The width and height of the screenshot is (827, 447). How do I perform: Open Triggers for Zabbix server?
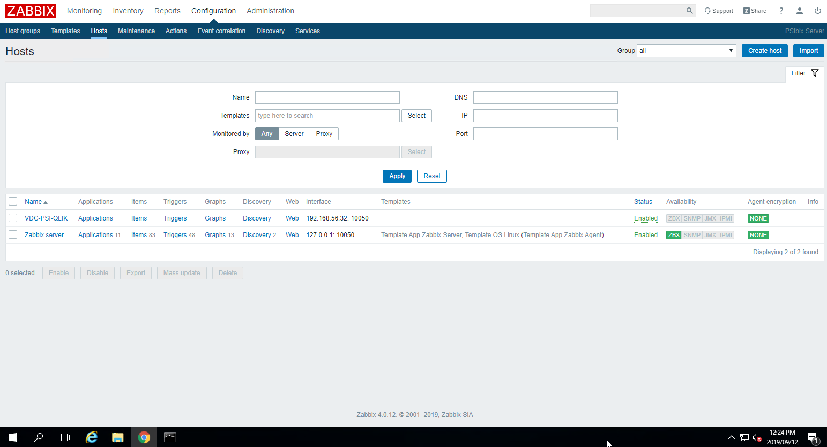pyautogui.click(x=175, y=235)
